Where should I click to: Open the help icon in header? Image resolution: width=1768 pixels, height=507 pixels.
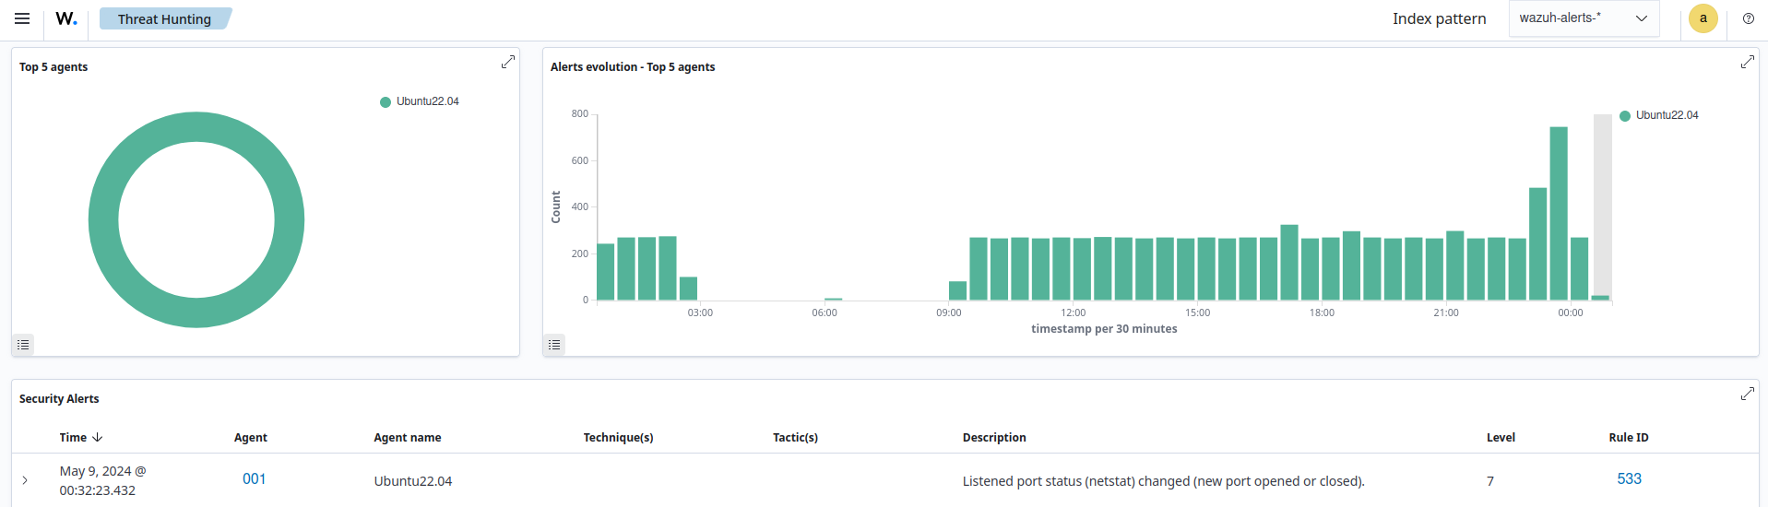1748,18
